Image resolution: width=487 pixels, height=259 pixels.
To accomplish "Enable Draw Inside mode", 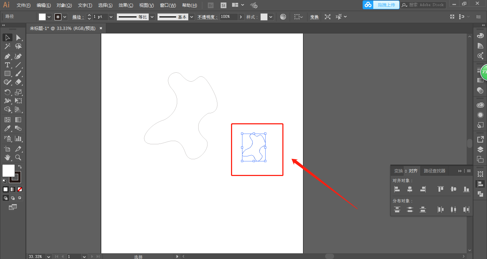I will tap(20, 198).
